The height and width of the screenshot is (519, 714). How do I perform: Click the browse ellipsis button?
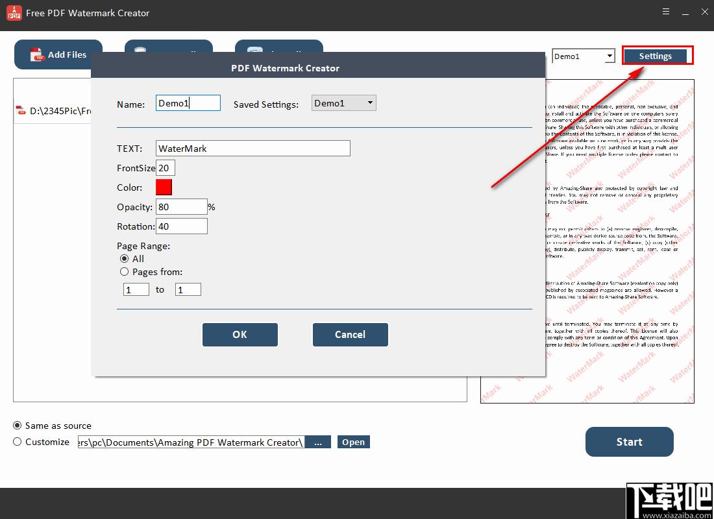(318, 442)
